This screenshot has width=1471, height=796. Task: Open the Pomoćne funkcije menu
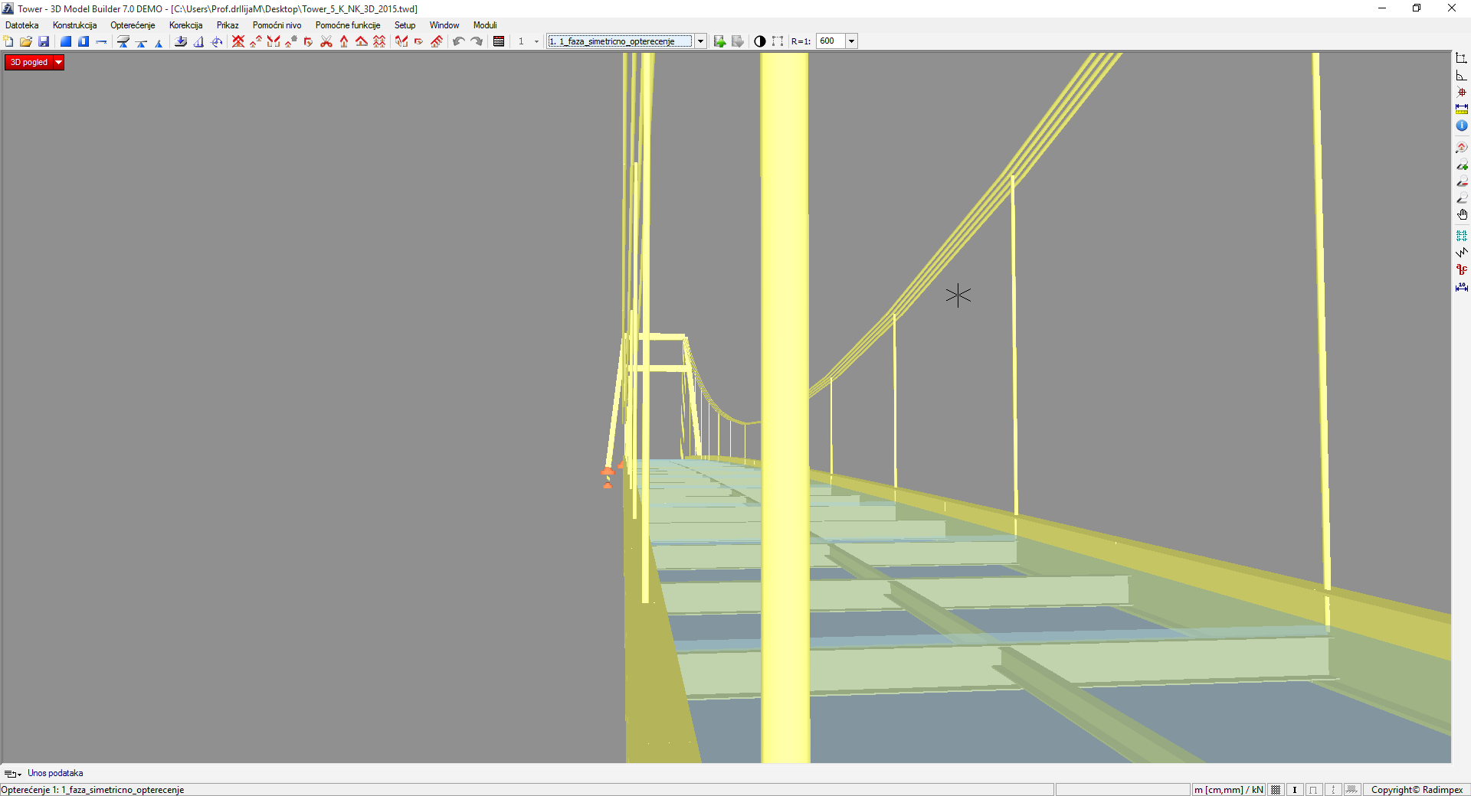(x=347, y=25)
